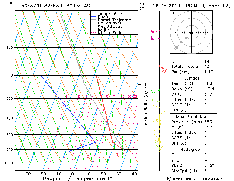Click the 'Hodograph' section heading
The width and height of the screenshot is (234, 181).
click(x=192, y=149)
